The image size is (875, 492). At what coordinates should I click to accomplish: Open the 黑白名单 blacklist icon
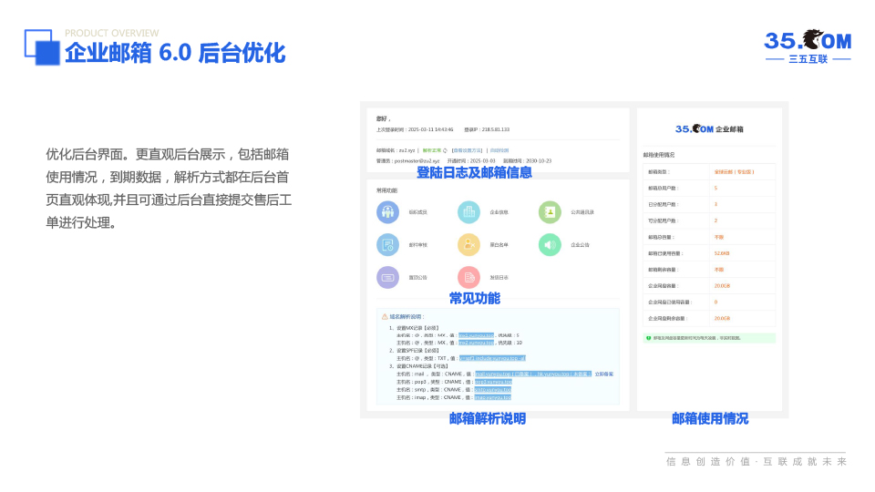[468, 244]
